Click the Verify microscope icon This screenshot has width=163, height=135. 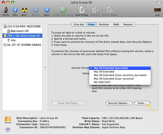[6, 10]
